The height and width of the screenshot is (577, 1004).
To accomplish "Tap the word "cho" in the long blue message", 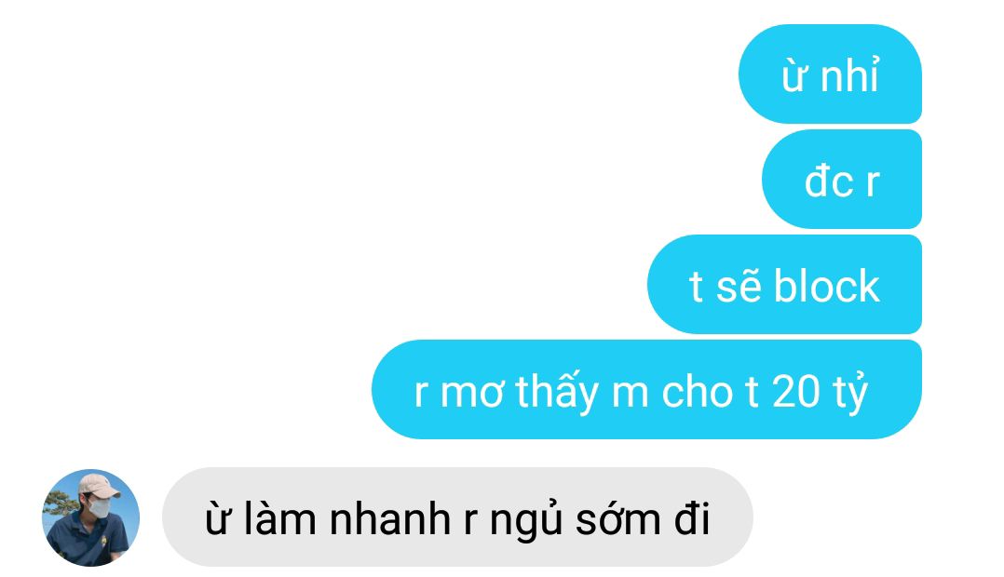I will pyautogui.click(x=697, y=391).
